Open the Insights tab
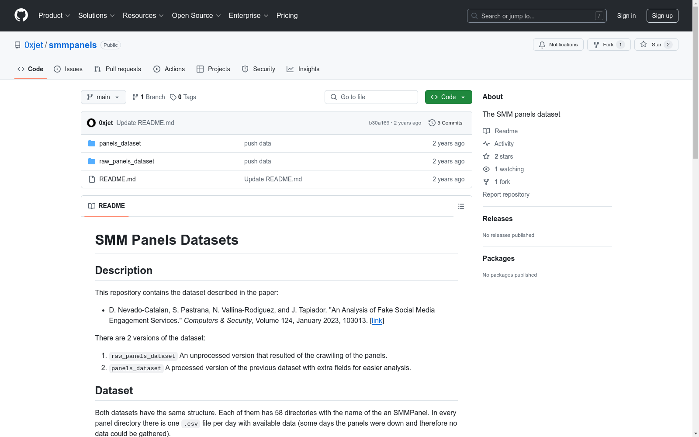This screenshot has width=699, height=437. (303, 69)
